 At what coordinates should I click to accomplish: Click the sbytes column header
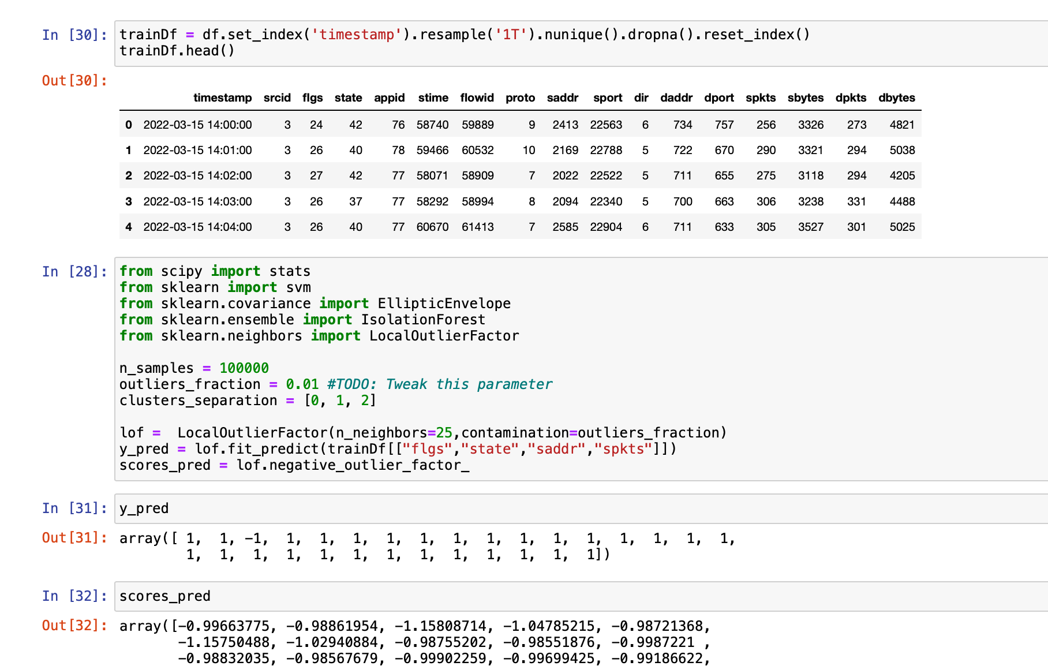pos(805,98)
